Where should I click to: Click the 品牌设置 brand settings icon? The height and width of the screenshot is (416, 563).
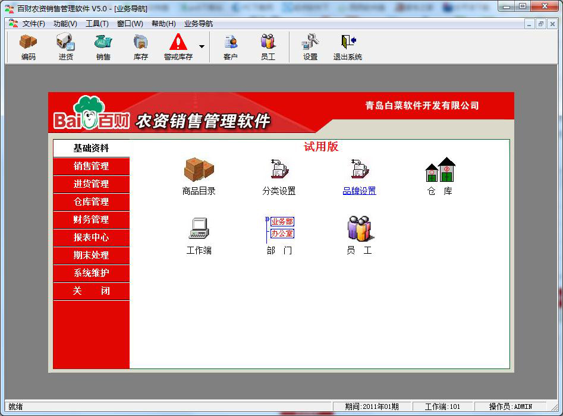(360, 169)
